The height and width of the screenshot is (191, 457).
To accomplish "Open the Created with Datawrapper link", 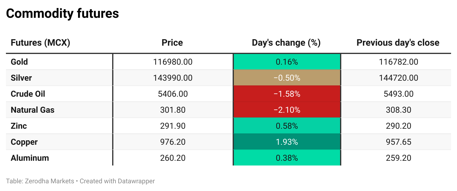I will (117, 181).
